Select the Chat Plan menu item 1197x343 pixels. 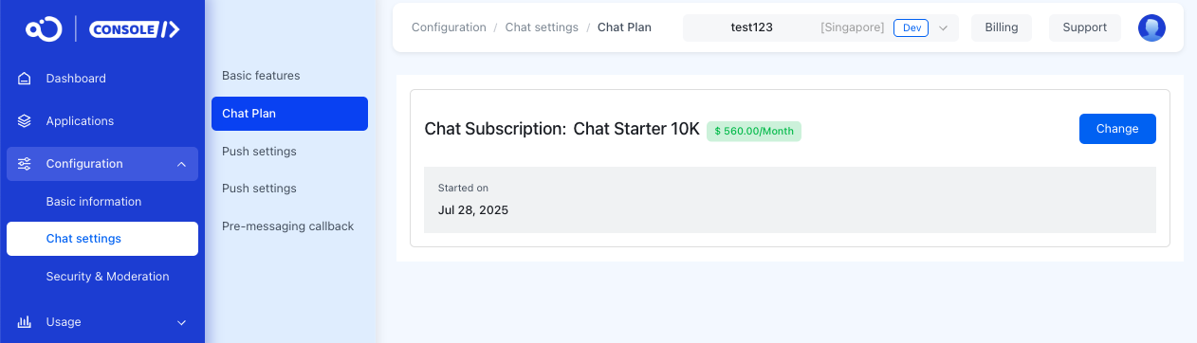289,114
